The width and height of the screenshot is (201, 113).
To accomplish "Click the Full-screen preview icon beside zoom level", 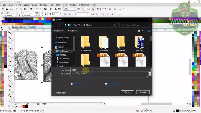I will 79,9.
